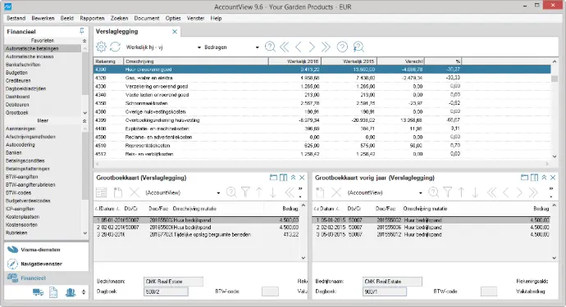
Task: Click the search magnifier in Verslaglegging toolbar
Action: [270, 47]
